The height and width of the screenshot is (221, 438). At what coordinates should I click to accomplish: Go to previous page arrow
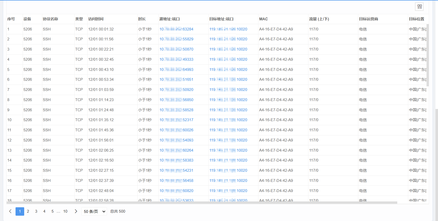10,211
